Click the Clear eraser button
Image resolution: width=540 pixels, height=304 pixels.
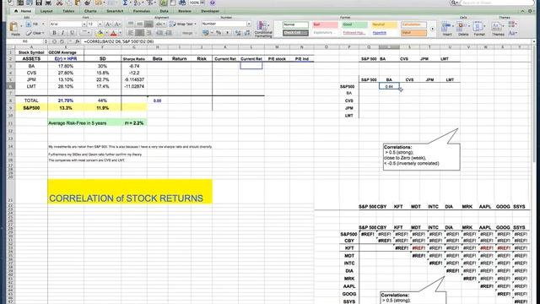(35, 33)
